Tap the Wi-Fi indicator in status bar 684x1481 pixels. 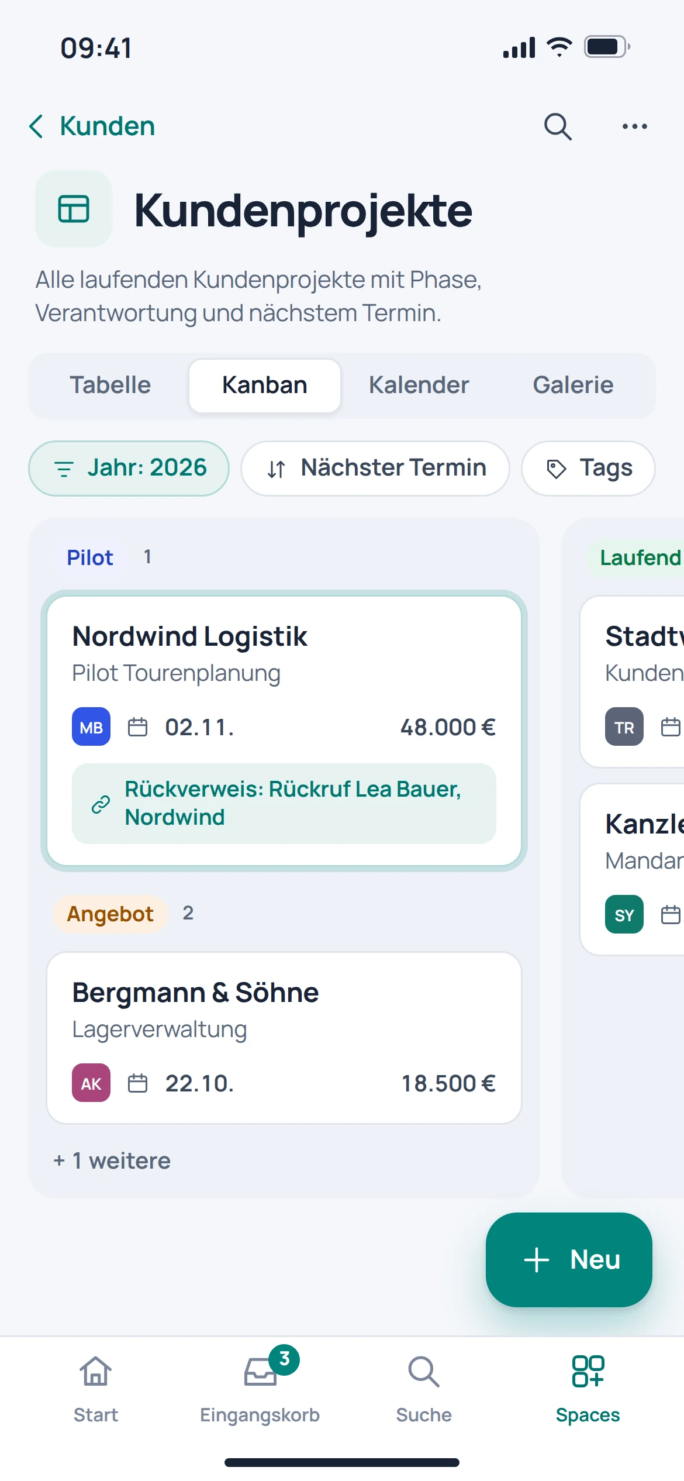(559, 47)
